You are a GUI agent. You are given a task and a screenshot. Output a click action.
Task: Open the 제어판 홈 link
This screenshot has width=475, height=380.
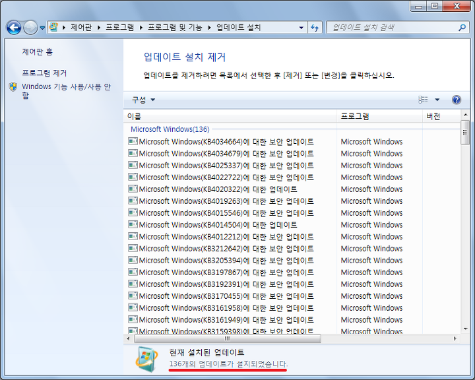pyautogui.click(x=37, y=52)
